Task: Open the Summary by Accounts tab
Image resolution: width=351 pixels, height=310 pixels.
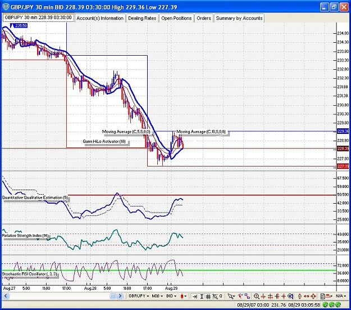Action: click(239, 18)
